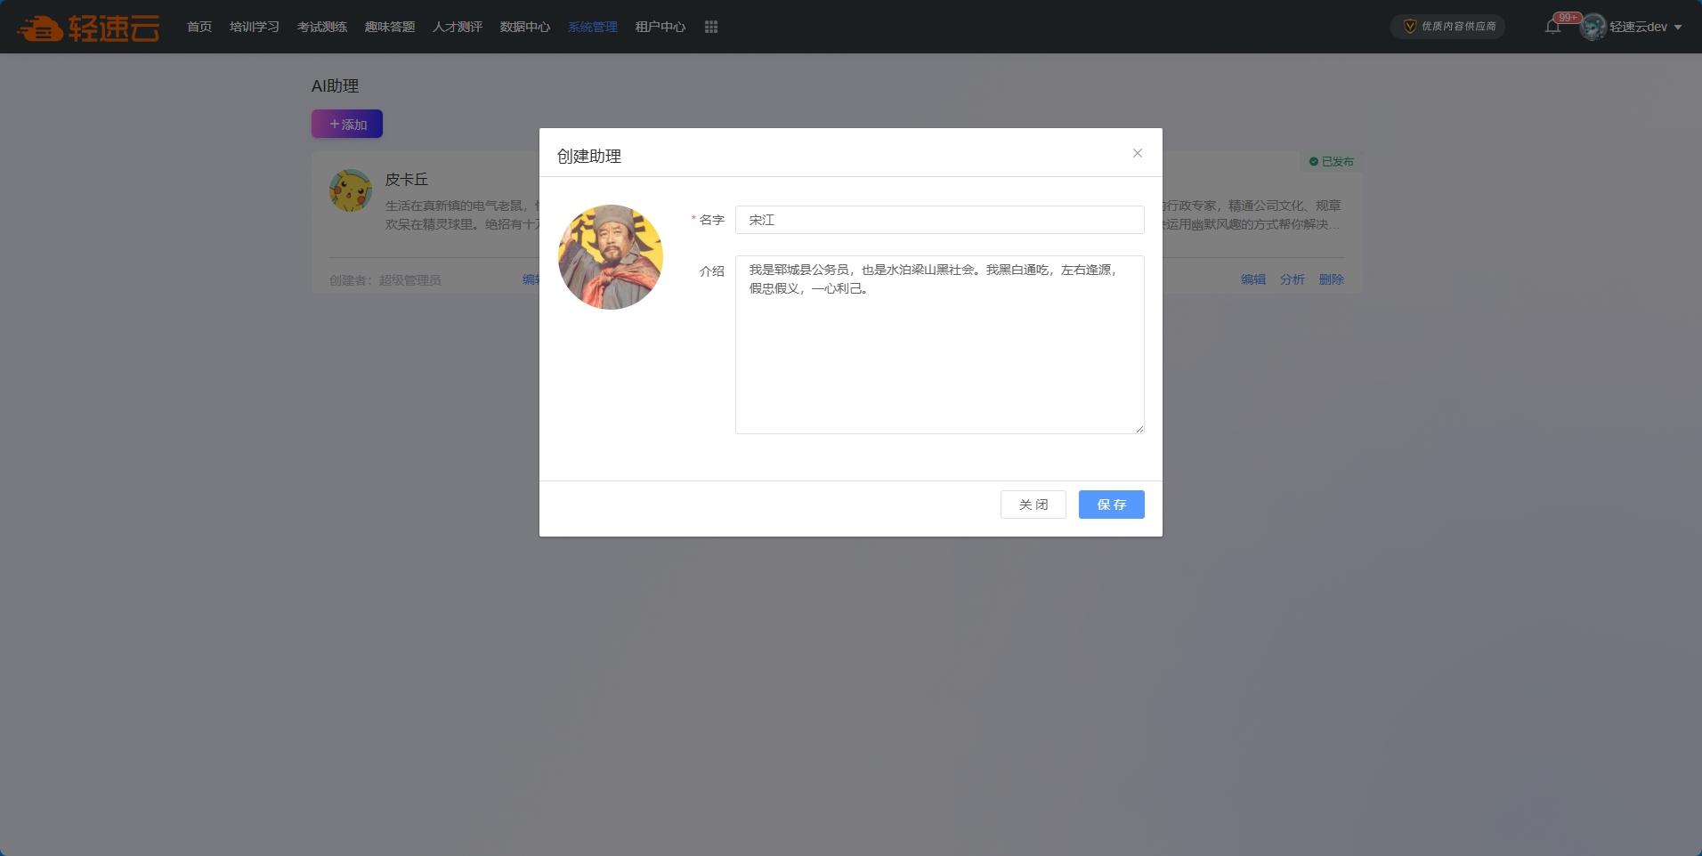Open the apps grid icon in navigation

(710, 27)
